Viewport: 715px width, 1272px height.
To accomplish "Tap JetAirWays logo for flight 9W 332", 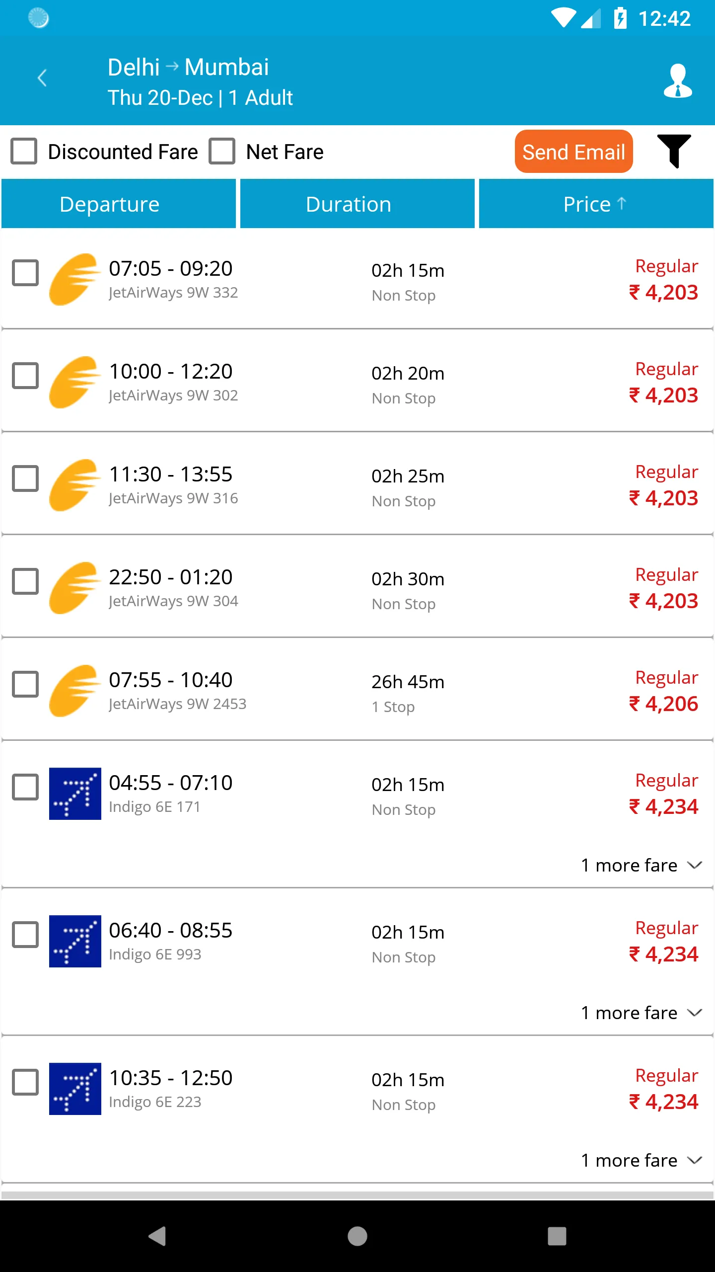I will (x=74, y=279).
